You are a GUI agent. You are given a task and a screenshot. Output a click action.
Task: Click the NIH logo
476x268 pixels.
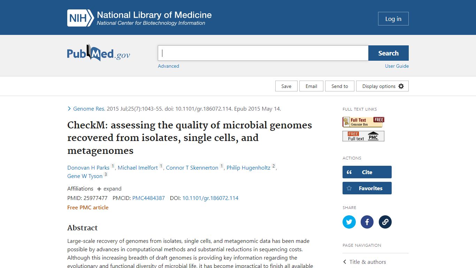pyautogui.click(x=80, y=18)
